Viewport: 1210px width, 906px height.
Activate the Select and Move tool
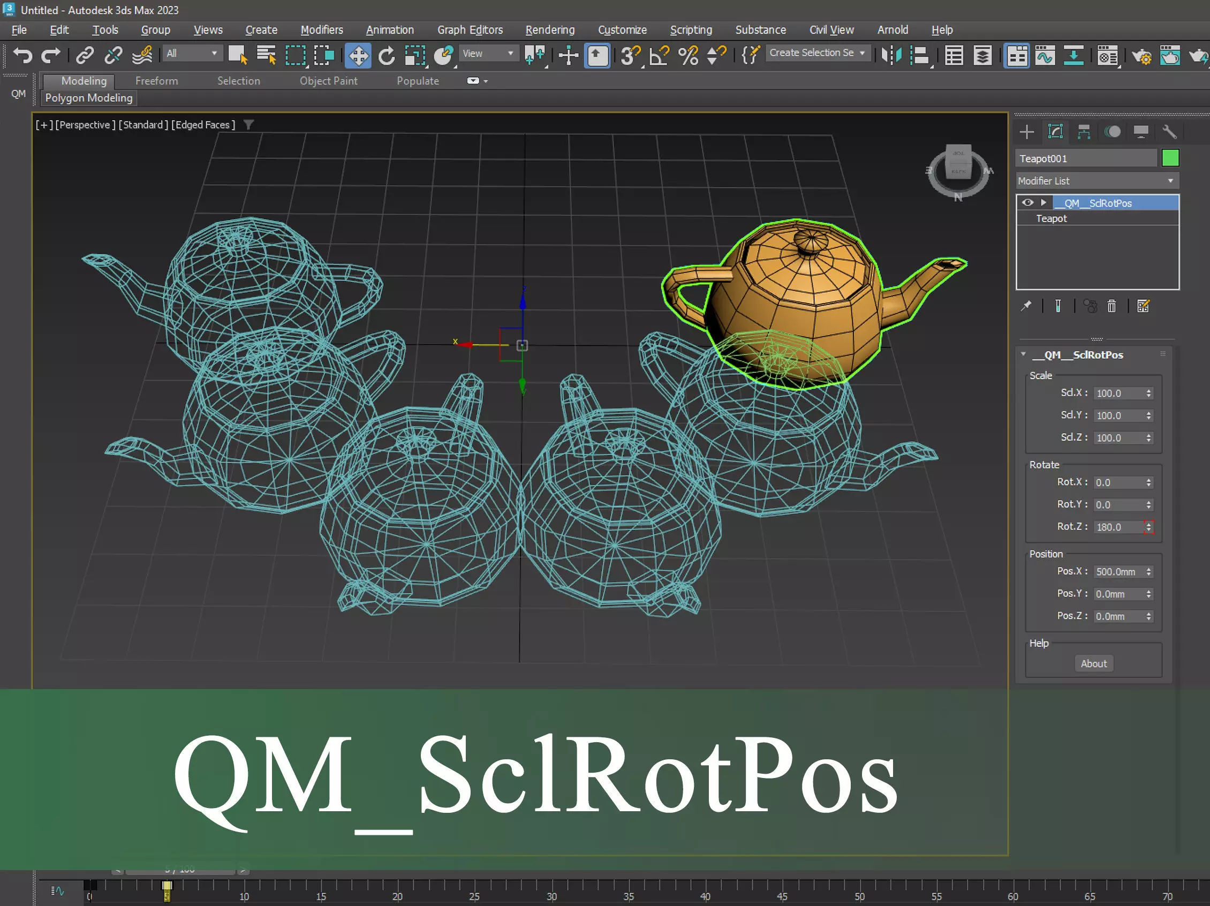[358, 55]
